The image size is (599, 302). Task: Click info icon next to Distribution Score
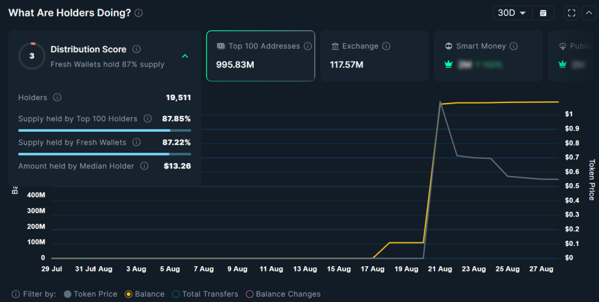point(136,49)
